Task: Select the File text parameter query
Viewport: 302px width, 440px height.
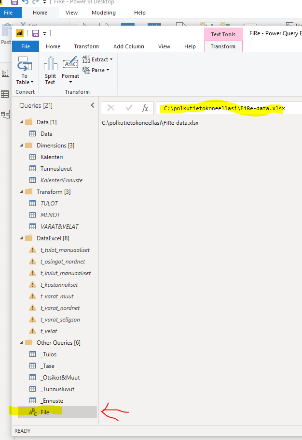Action: [x=57, y=412]
